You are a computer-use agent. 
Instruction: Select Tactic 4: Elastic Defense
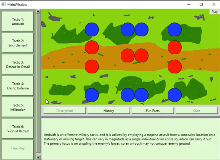[x=18, y=86]
